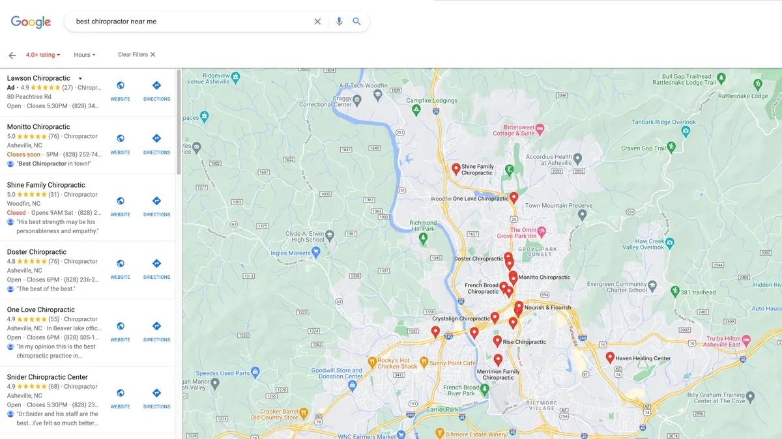Select the Merrimon Family Chiropractic map pin
Image resolution: width=782 pixels, height=439 pixels.
(498, 360)
